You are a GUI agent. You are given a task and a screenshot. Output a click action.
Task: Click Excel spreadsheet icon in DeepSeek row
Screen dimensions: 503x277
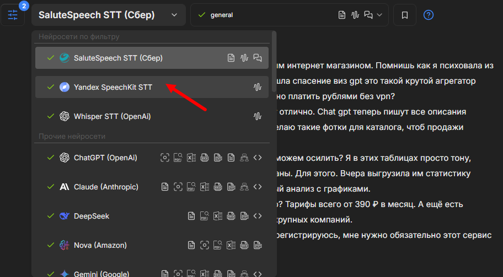(x=218, y=216)
